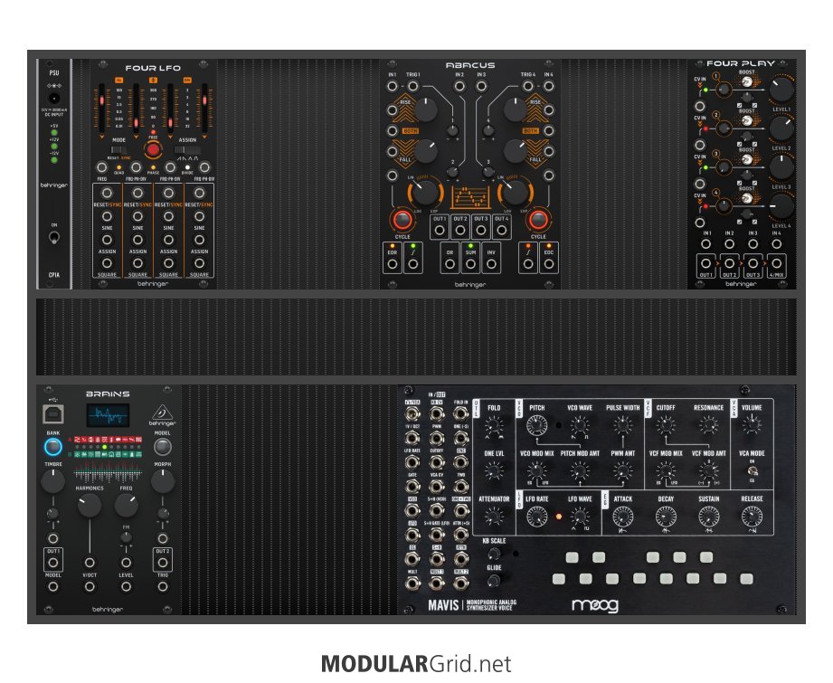
Task: Click the Brains OUT 1 jack
Action: coord(52,563)
